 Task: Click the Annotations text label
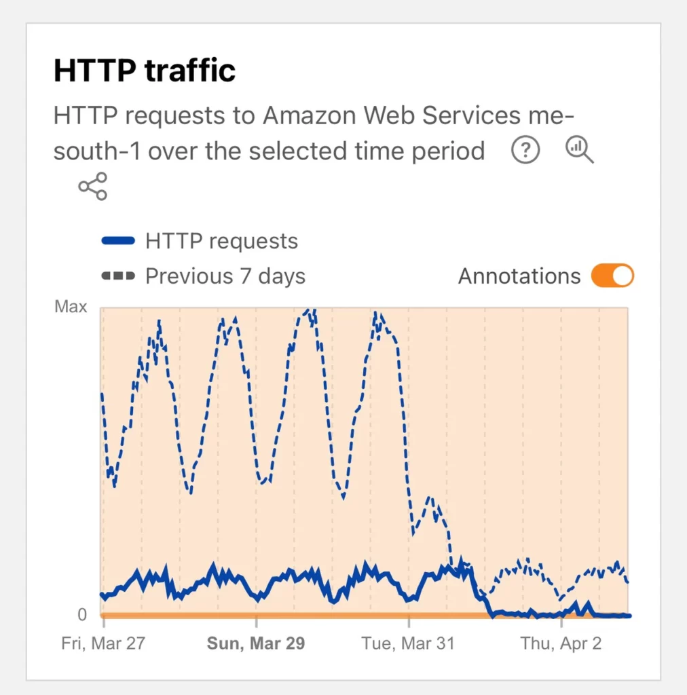coord(519,276)
